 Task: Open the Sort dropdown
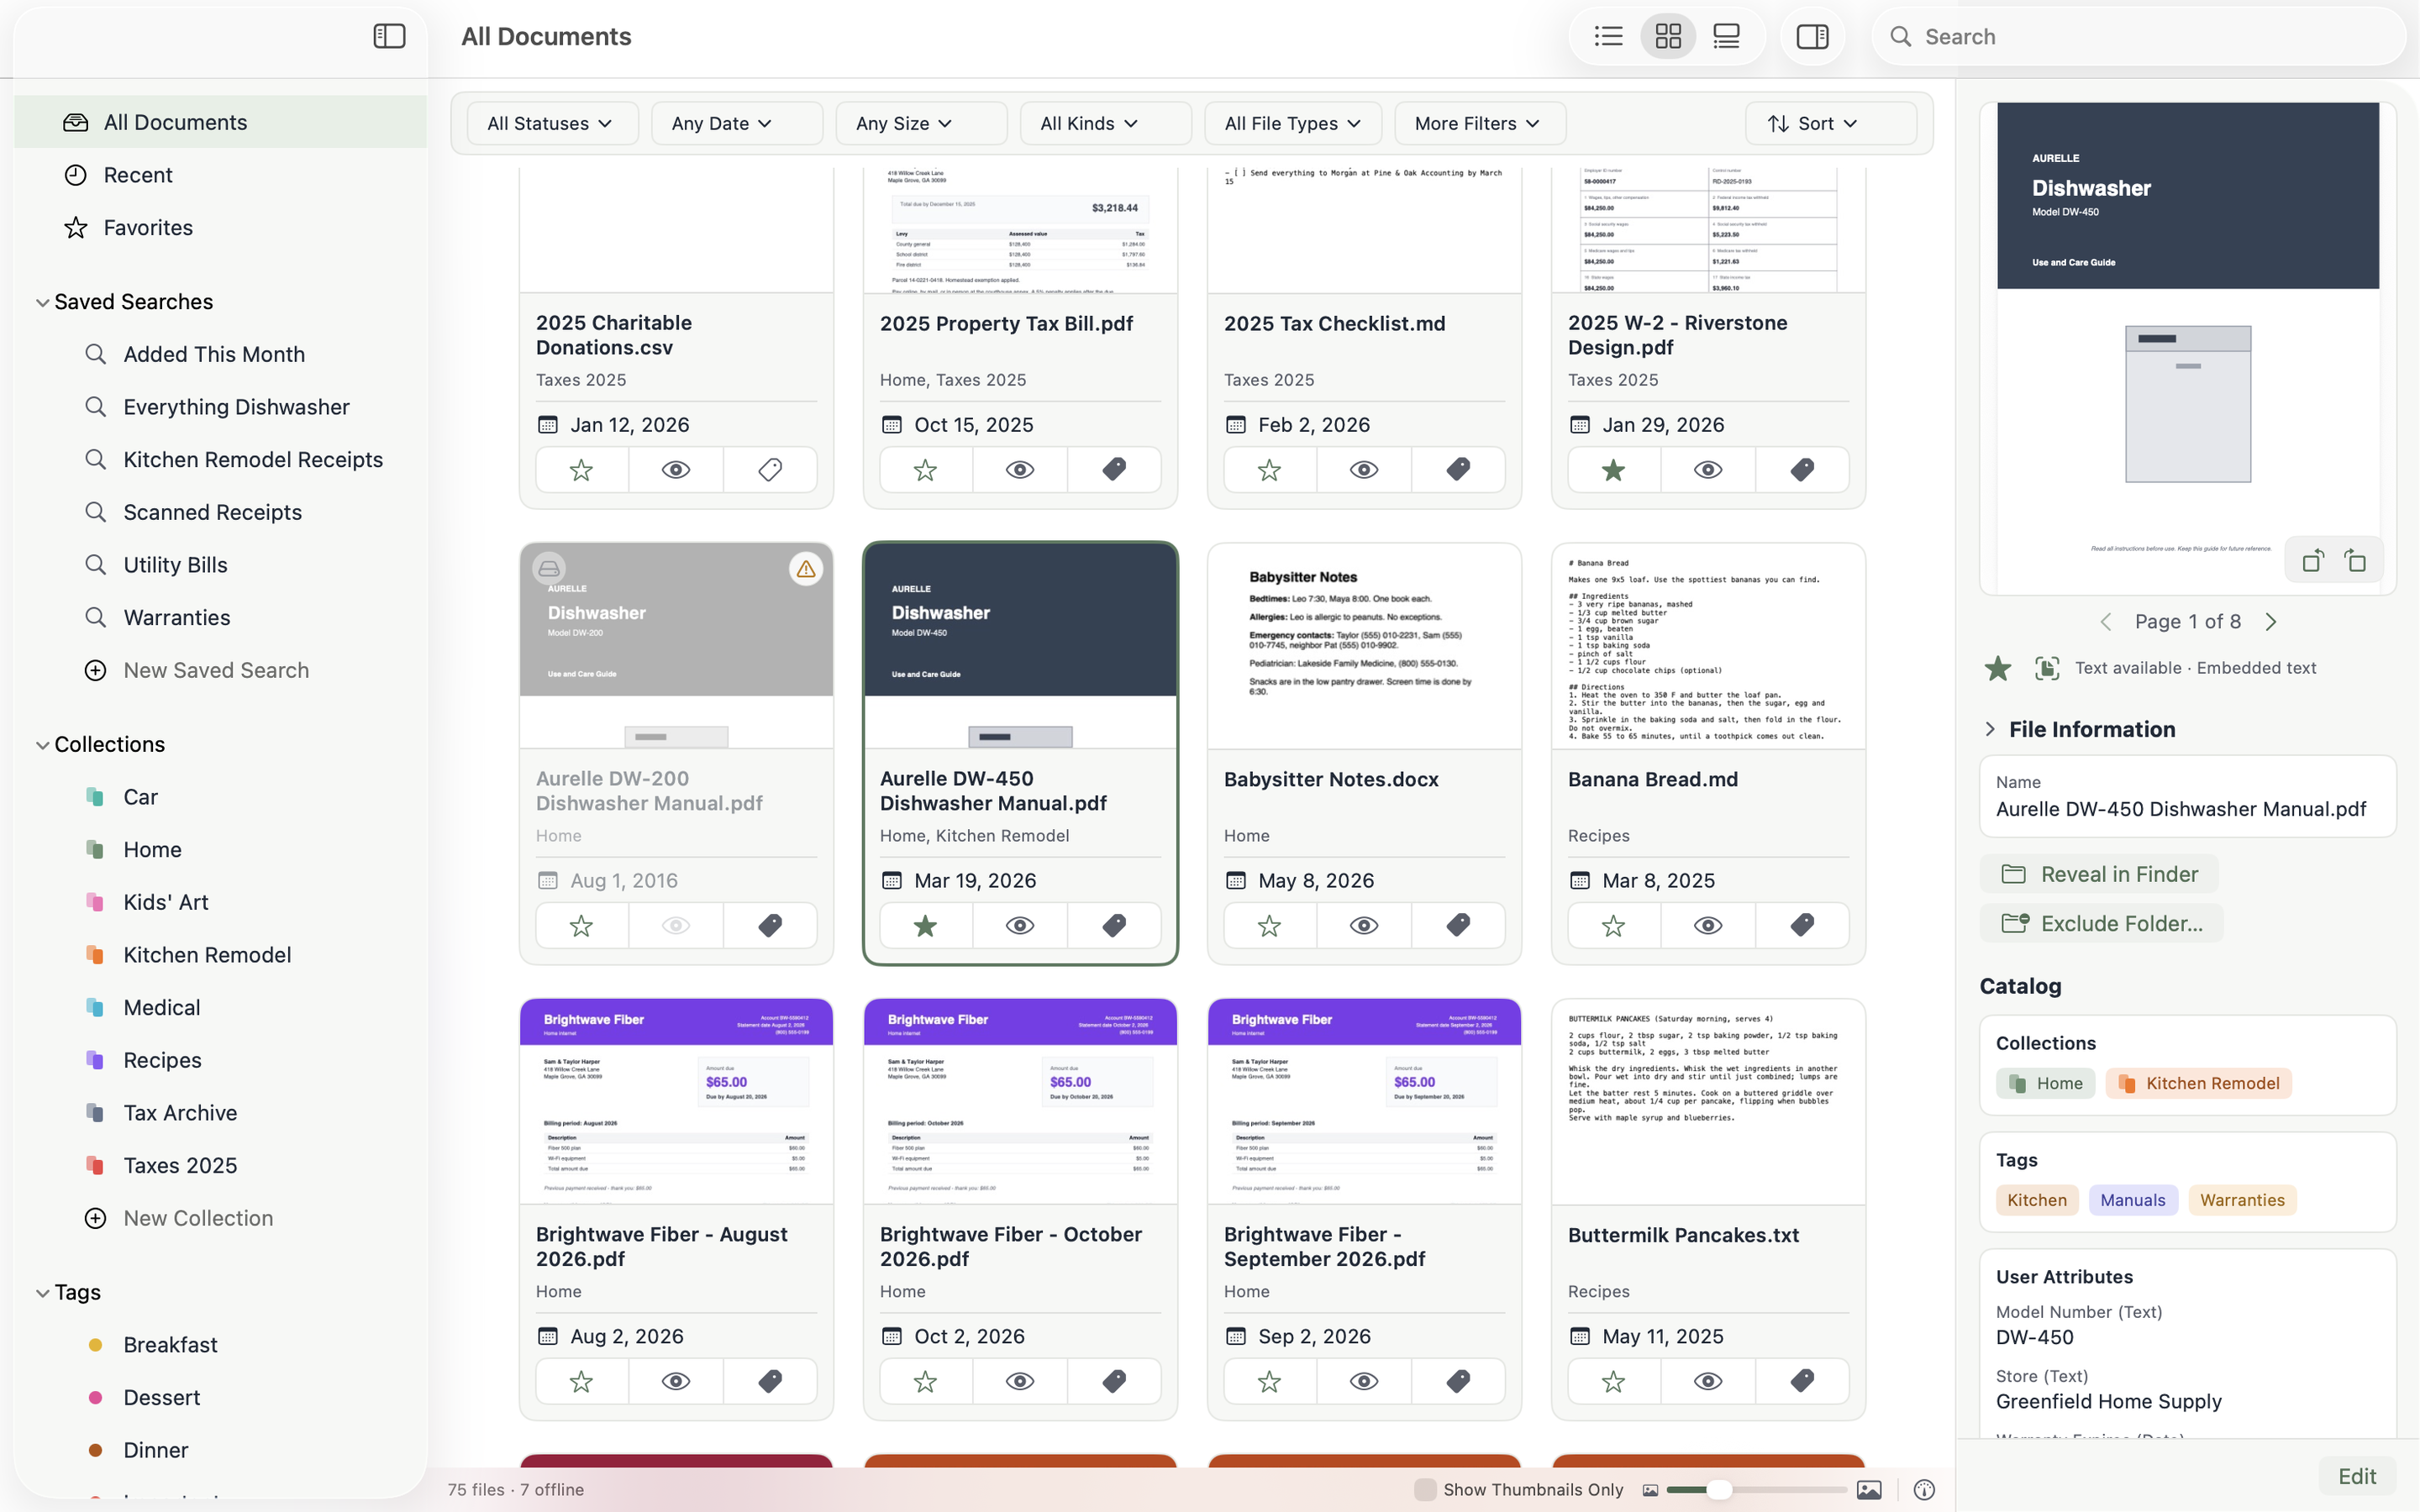click(x=1830, y=123)
